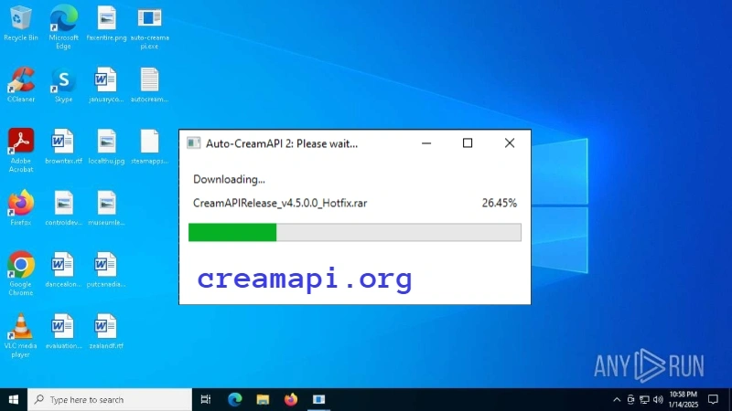
Task: Click the creamapi.org link text
Action: coord(305,279)
